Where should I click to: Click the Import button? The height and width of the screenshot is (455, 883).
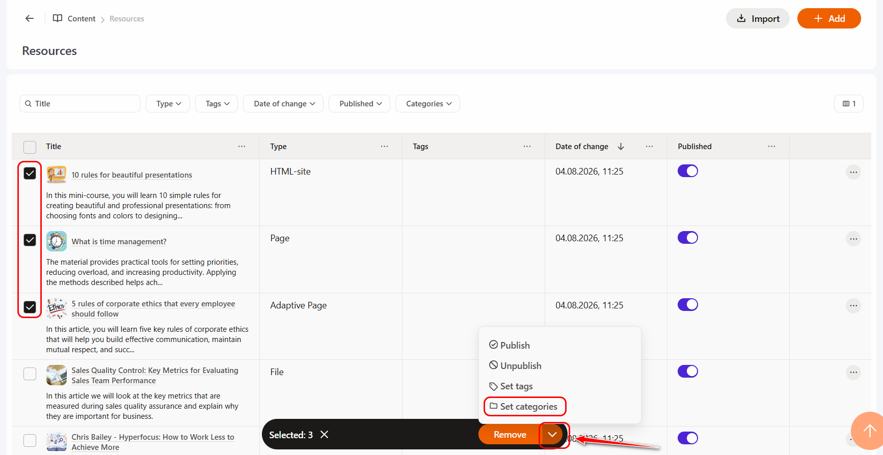758,18
